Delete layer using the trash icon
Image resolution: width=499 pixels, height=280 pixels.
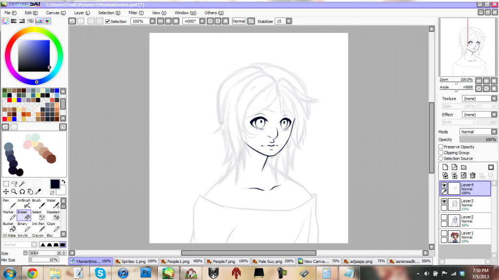coord(473,175)
